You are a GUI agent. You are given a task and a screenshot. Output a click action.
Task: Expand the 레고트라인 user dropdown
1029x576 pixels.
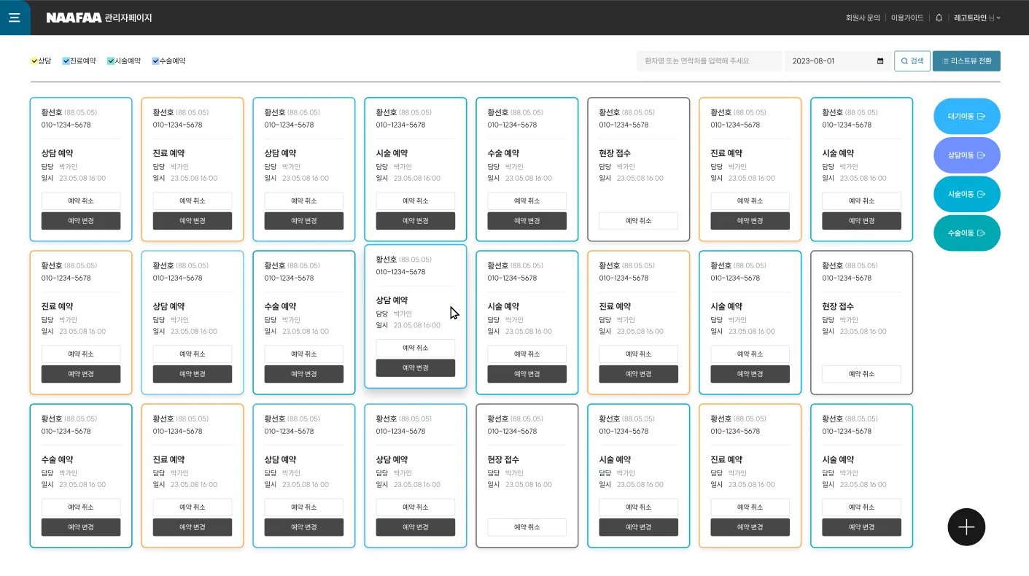[977, 17]
